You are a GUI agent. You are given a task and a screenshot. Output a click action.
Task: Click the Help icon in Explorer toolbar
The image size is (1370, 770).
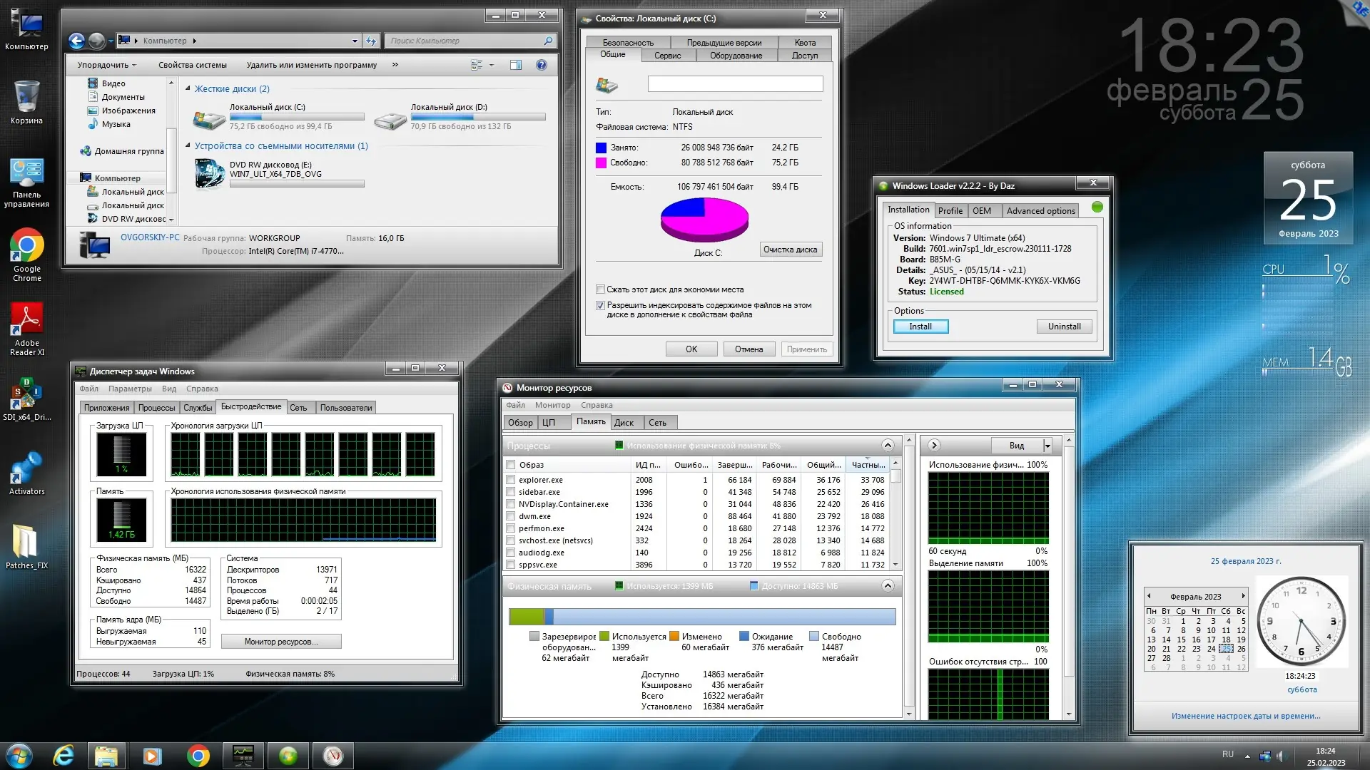coord(541,65)
